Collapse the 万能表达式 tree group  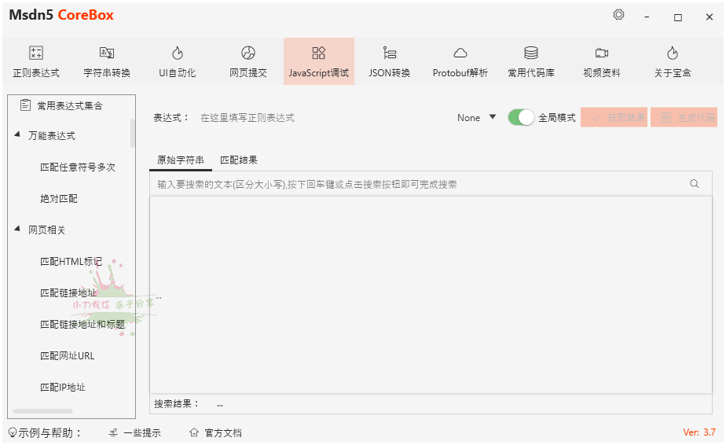tap(17, 135)
